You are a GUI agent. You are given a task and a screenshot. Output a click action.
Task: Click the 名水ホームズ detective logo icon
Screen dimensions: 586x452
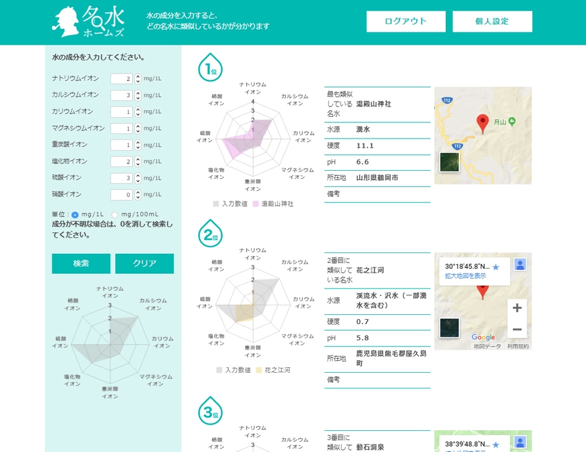click(67, 21)
